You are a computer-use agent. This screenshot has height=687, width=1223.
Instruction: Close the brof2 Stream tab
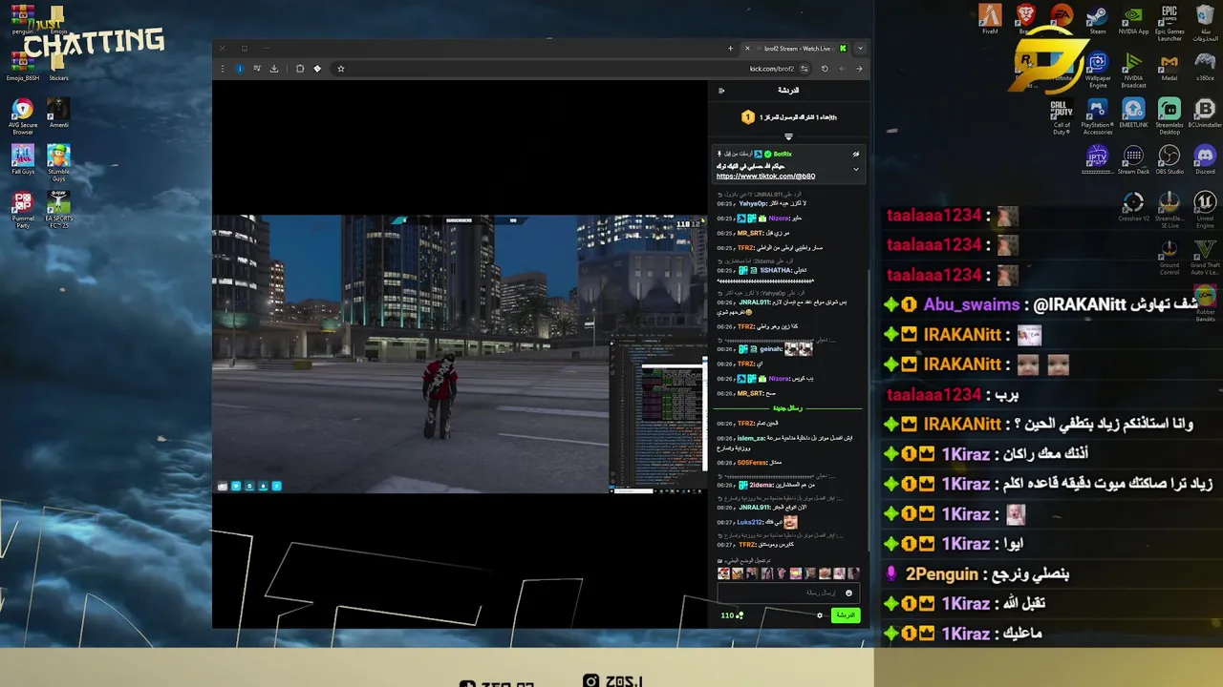[x=747, y=49]
